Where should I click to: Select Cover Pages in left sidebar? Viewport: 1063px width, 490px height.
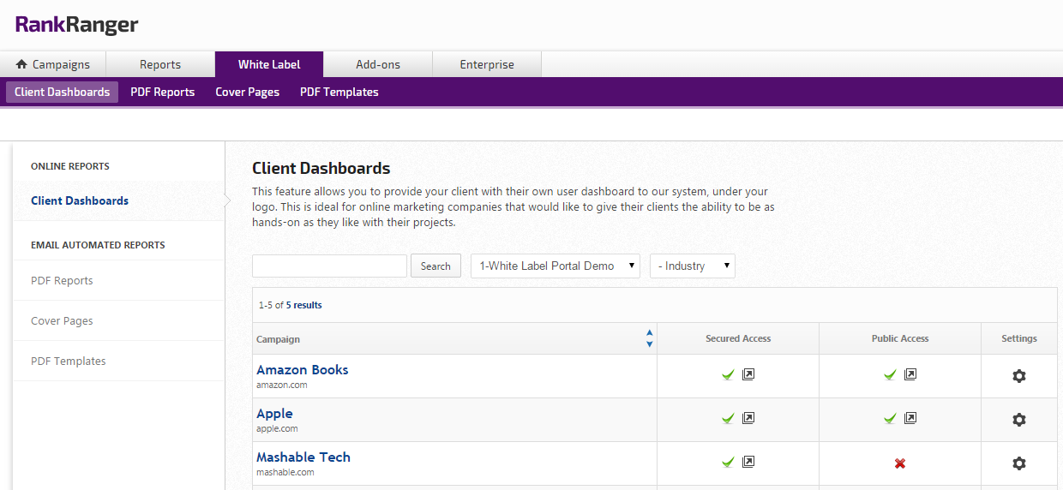point(62,320)
